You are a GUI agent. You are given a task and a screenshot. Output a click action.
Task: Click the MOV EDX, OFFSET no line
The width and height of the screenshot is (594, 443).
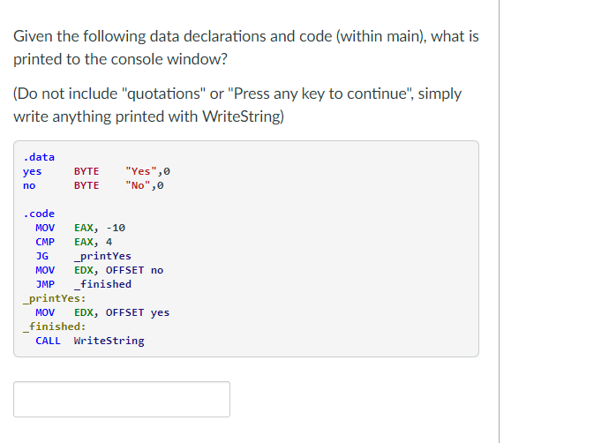(99, 270)
